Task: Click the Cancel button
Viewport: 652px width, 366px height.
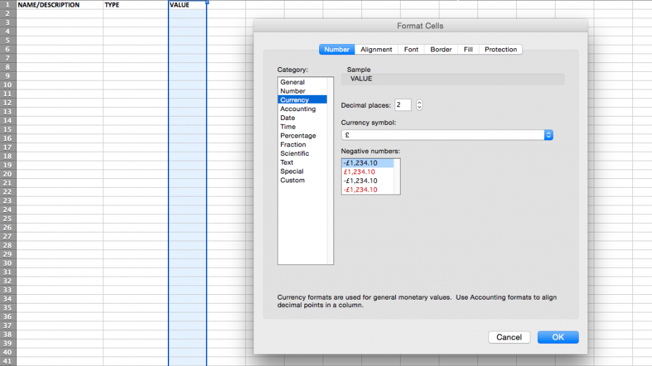Action: (x=509, y=337)
